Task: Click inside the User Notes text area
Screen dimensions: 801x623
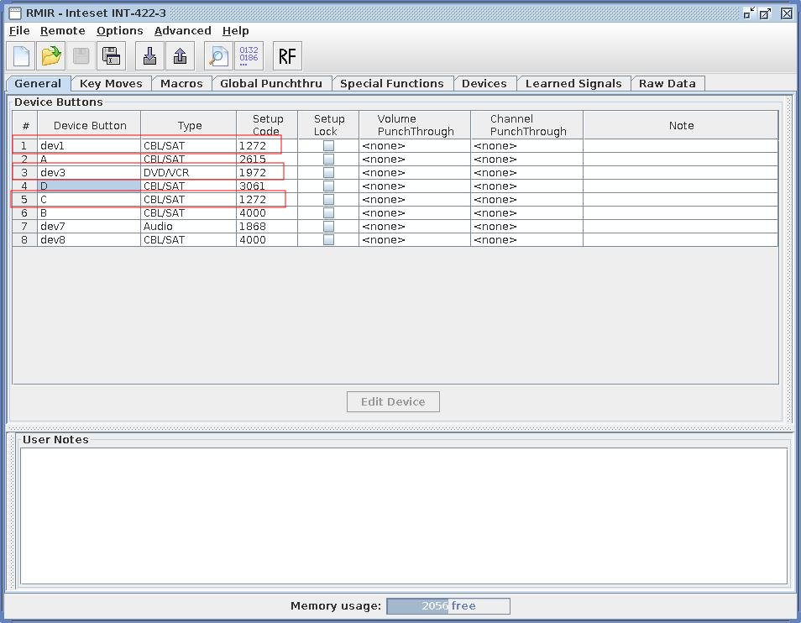Action: tap(404, 516)
